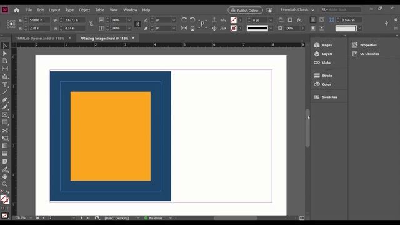The height and width of the screenshot is (225, 400).
Task: Open the File menu
Action: (x=29, y=10)
